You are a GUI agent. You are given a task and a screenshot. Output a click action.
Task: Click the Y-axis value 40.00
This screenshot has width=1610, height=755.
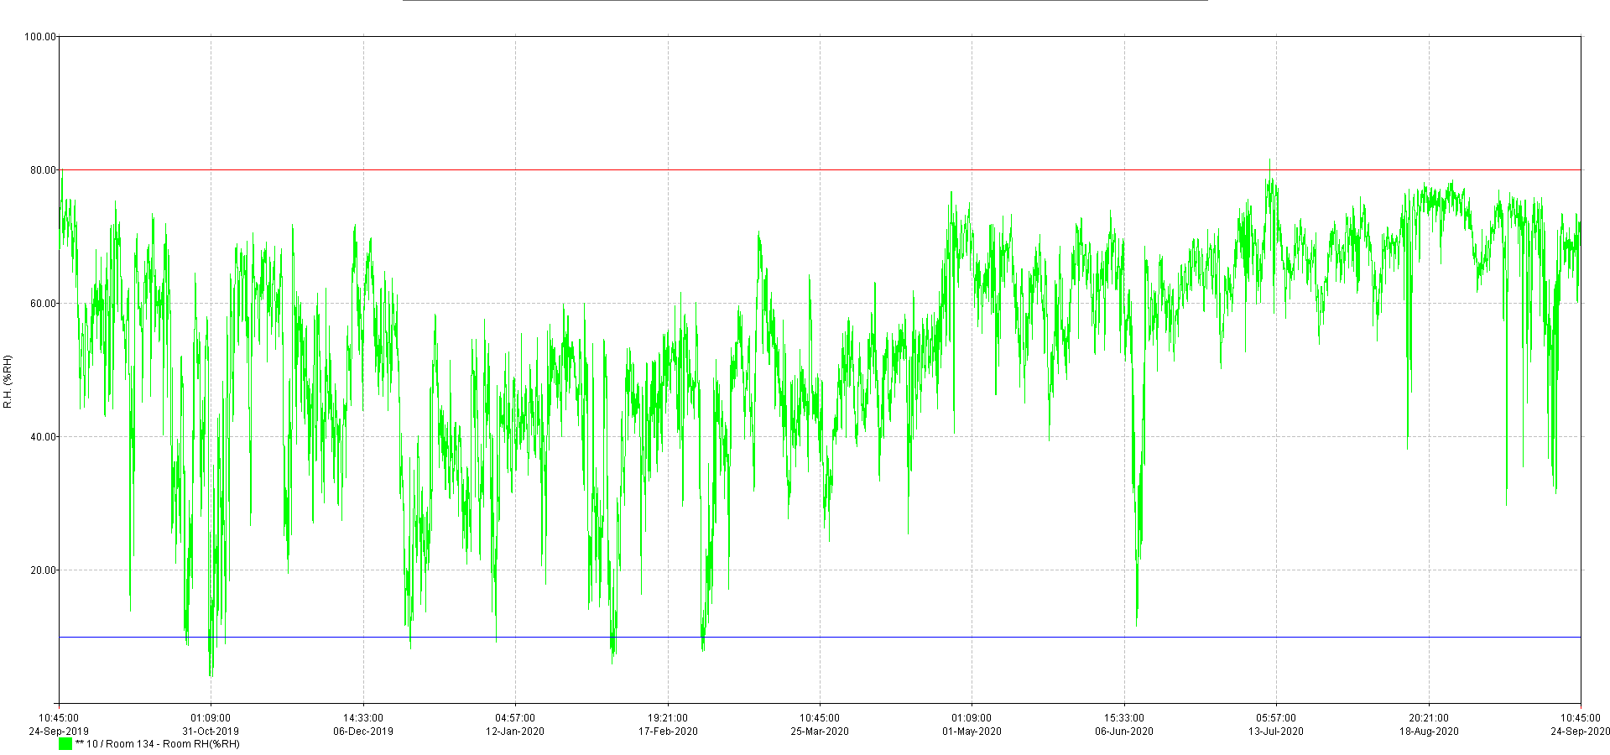[43, 437]
